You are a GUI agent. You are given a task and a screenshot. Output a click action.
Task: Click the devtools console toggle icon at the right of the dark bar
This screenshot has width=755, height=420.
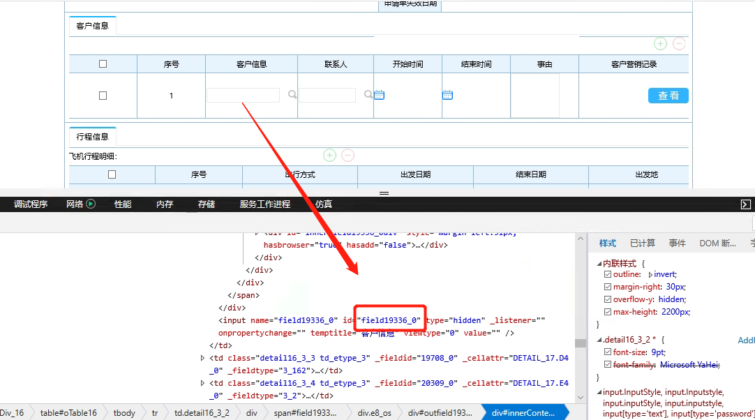[x=745, y=204]
